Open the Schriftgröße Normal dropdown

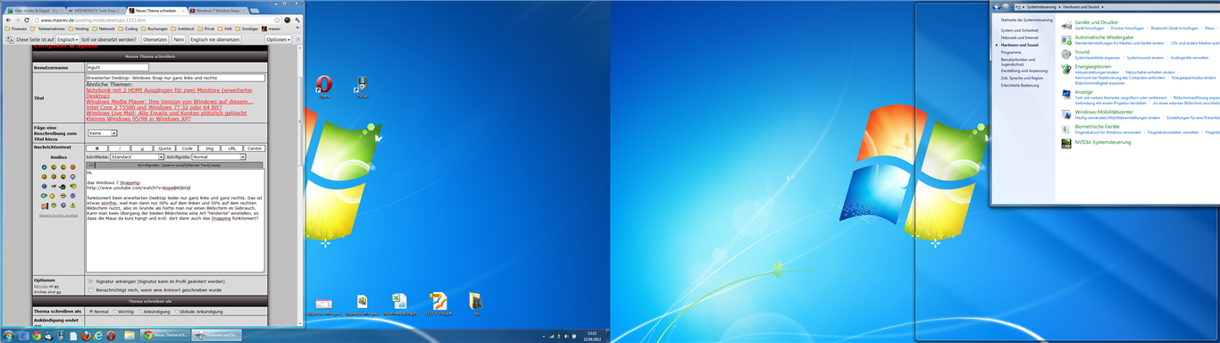(219, 156)
